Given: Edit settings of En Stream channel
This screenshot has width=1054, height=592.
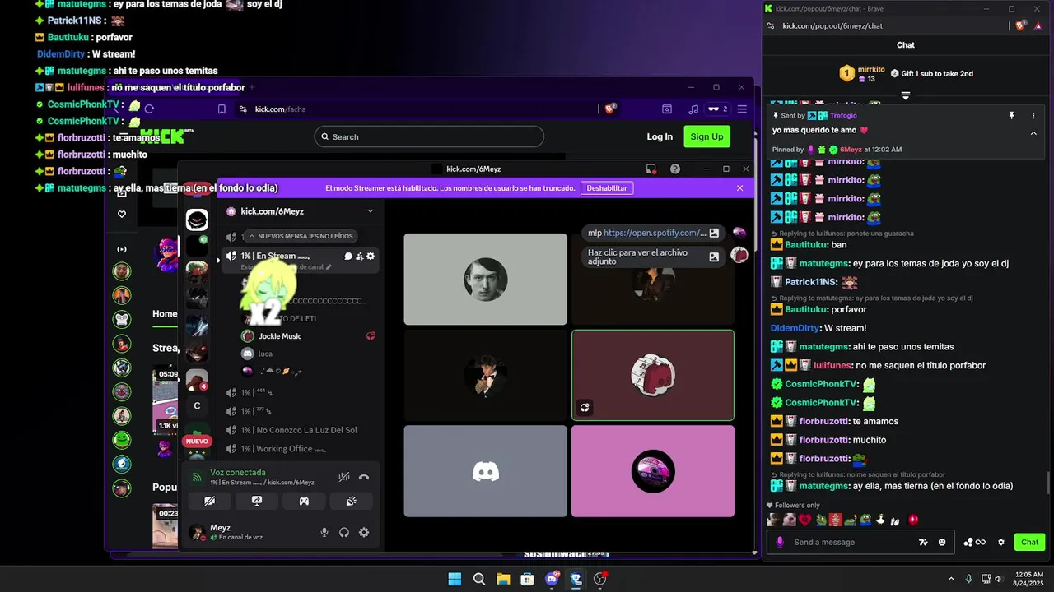Looking at the screenshot, I should click(x=371, y=256).
